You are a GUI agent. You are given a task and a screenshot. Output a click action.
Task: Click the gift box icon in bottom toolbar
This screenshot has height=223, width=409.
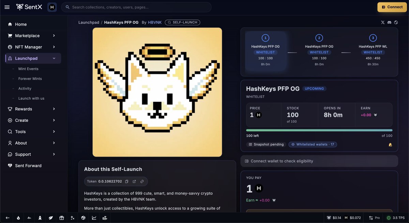click(61, 218)
